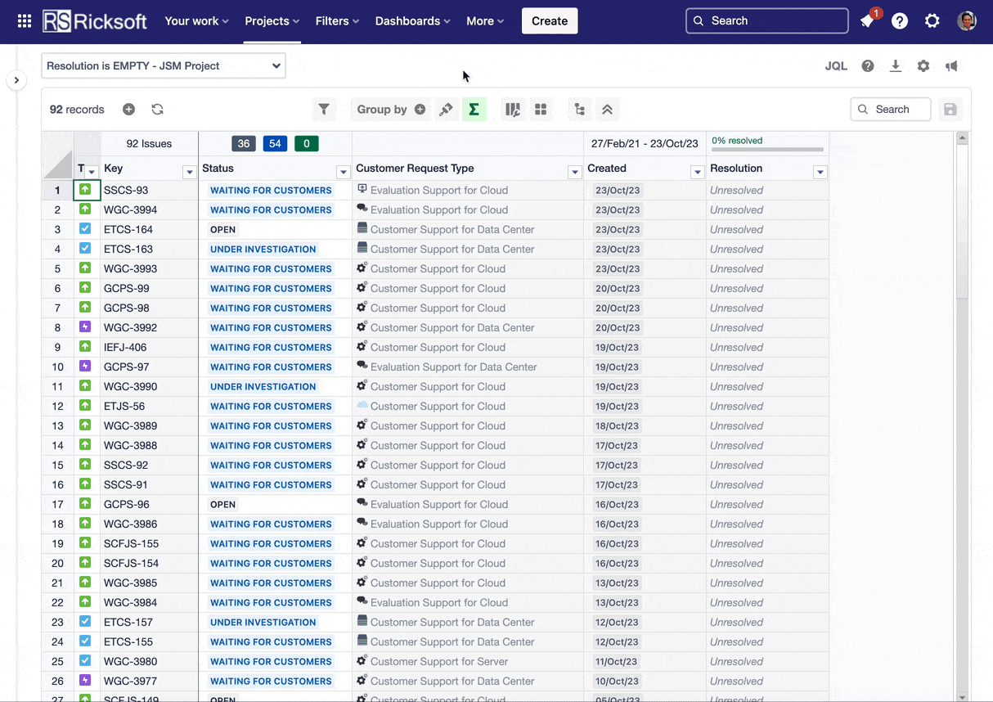Image resolution: width=993 pixels, height=702 pixels.
Task: Open the column settings icon
Action: (x=513, y=110)
